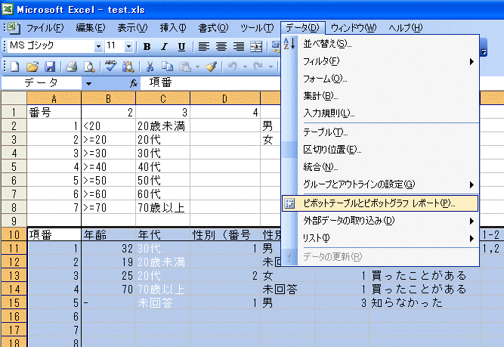Toggle Underline formatting
This screenshot has height=347, width=504.
click(x=182, y=47)
